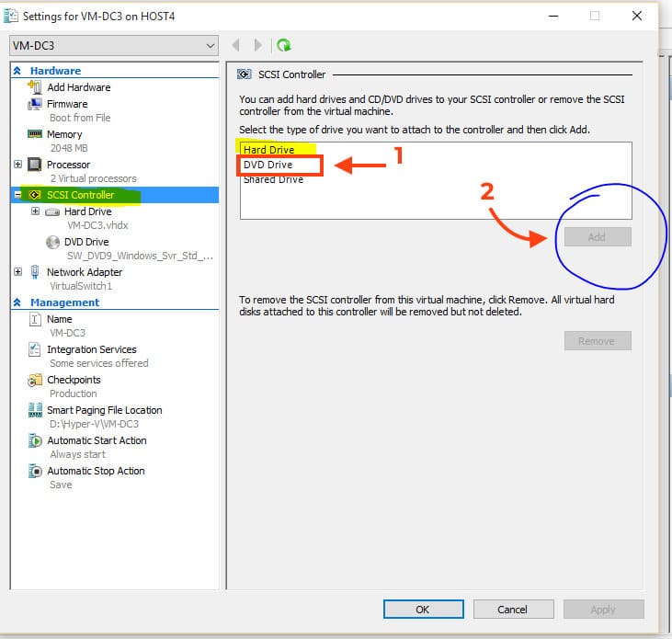
Task: Choose Shared Drive from the drive list
Action: pos(273,179)
